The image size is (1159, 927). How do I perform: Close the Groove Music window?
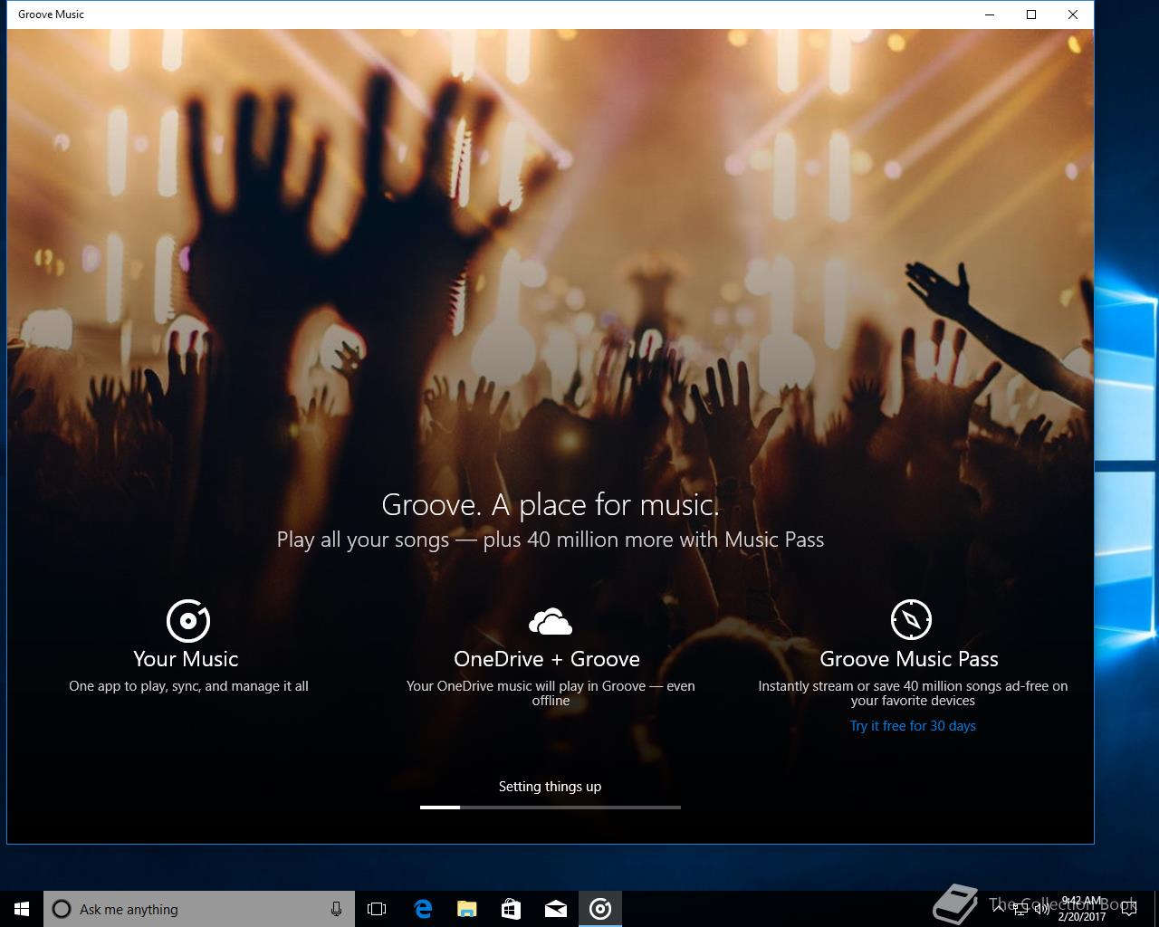point(1073,14)
